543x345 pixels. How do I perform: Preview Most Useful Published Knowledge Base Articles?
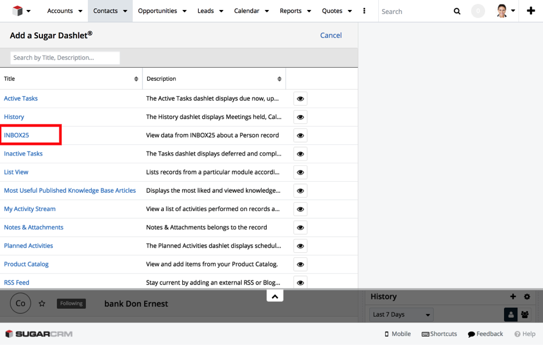point(300,191)
